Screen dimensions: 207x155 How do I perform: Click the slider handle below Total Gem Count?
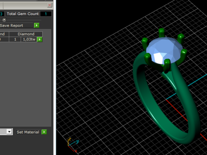point(4,20)
